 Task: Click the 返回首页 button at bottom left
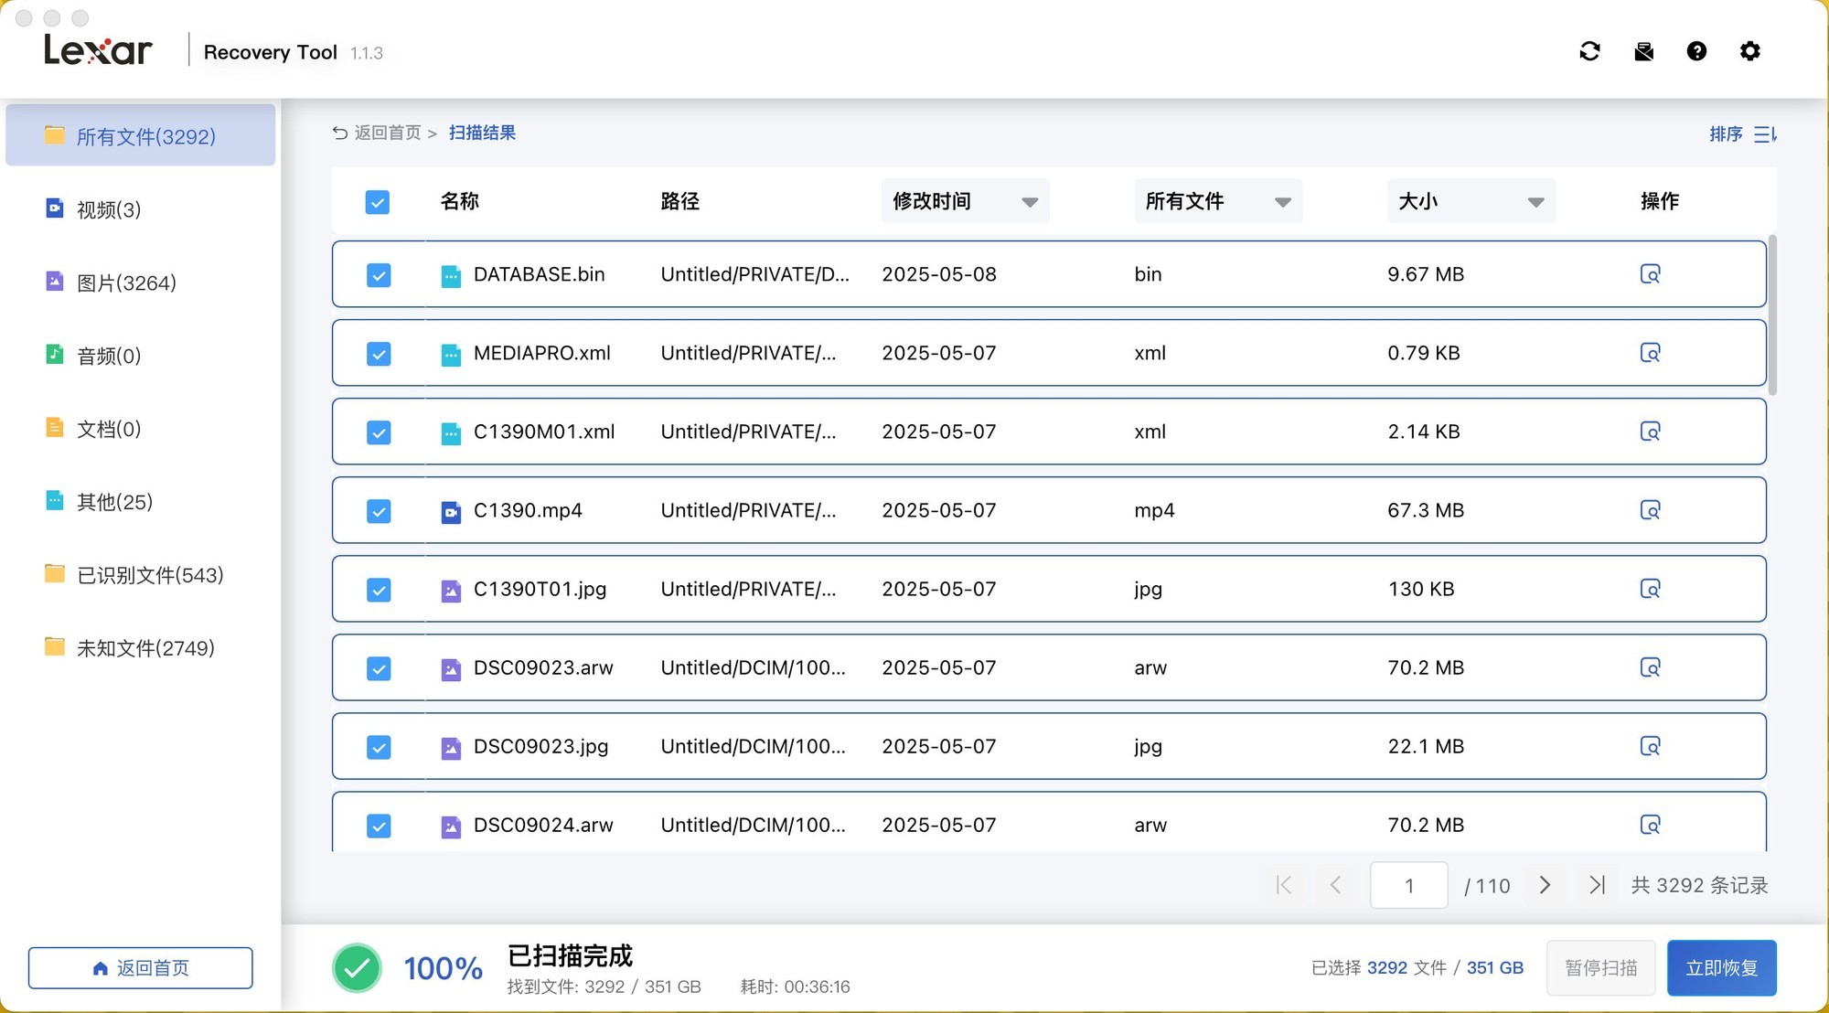[x=141, y=967]
